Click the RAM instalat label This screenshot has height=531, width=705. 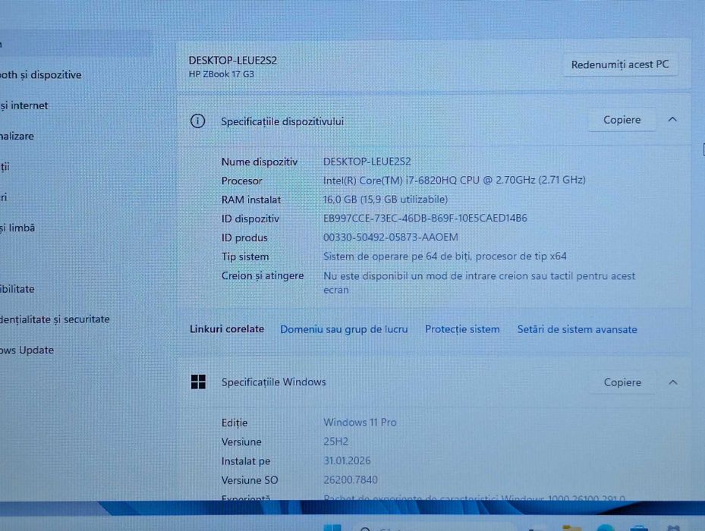point(251,200)
